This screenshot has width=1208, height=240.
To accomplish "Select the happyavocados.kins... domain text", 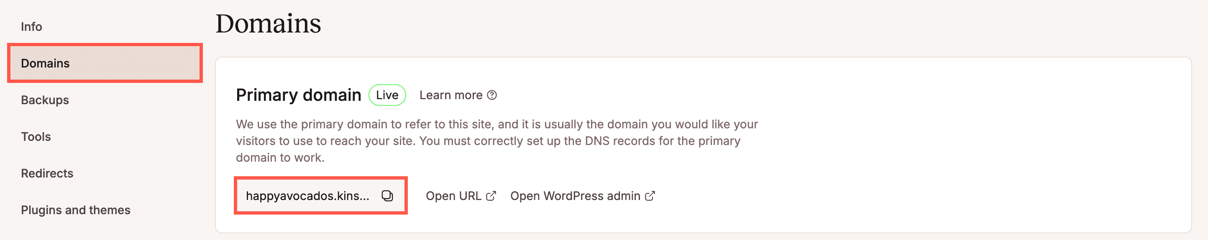I will [307, 196].
